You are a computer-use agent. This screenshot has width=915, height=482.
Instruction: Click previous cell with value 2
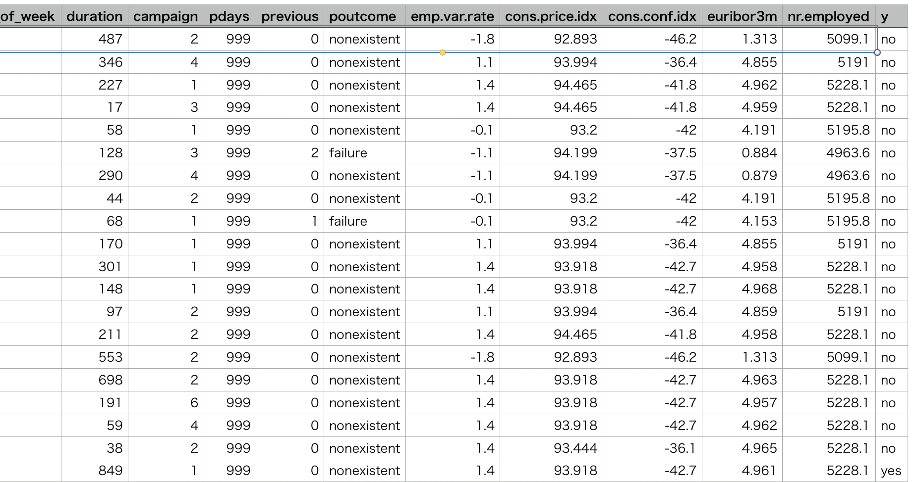coord(290,153)
